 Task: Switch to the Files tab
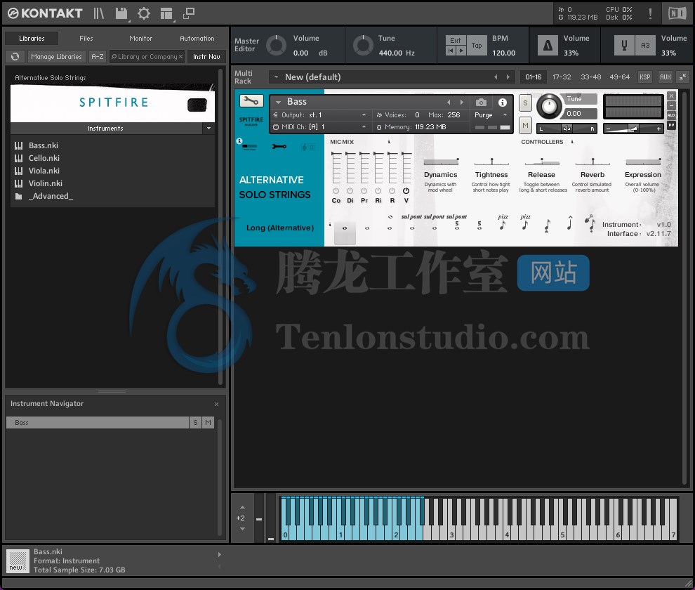(86, 38)
